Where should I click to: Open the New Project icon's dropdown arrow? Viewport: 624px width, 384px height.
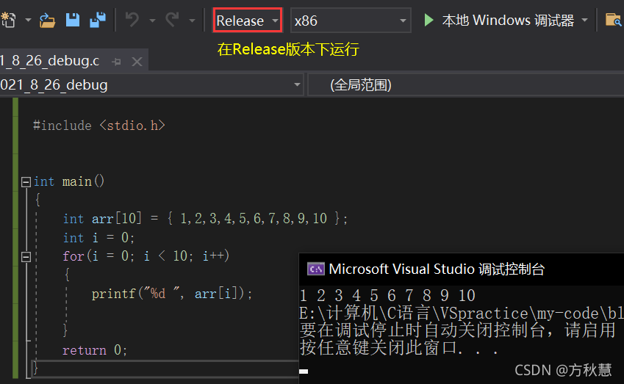click(28, 20)
